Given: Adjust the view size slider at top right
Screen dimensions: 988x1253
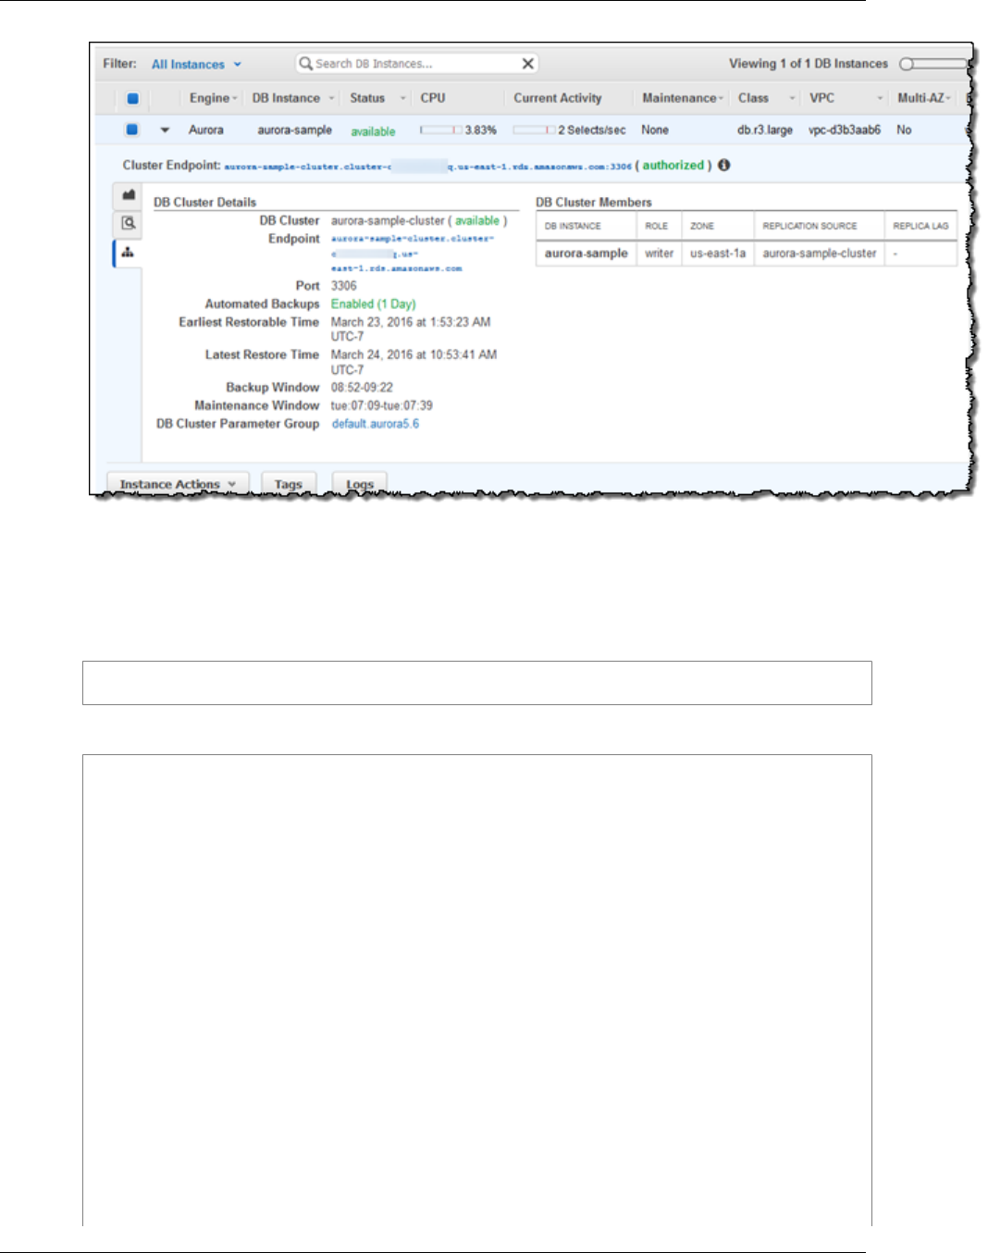Looking at the screenshot, I should tap(934, 64).
